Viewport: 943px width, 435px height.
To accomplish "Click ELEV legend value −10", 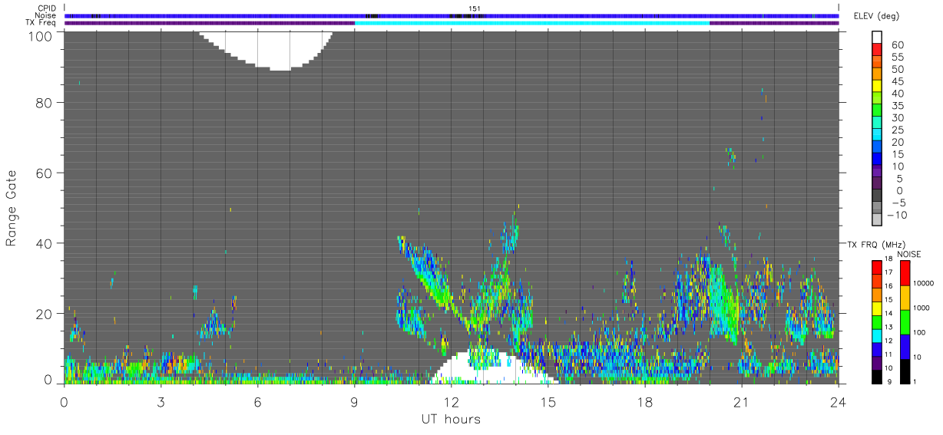I will coord(898,215).
